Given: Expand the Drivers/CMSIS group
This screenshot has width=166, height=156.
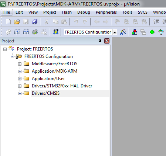Looking at the screenshot, I should pos(20,94).
